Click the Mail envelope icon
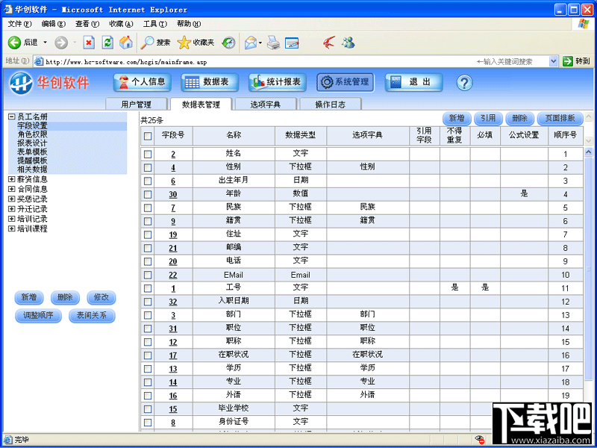Screen dimensions: 597x448 251,43
